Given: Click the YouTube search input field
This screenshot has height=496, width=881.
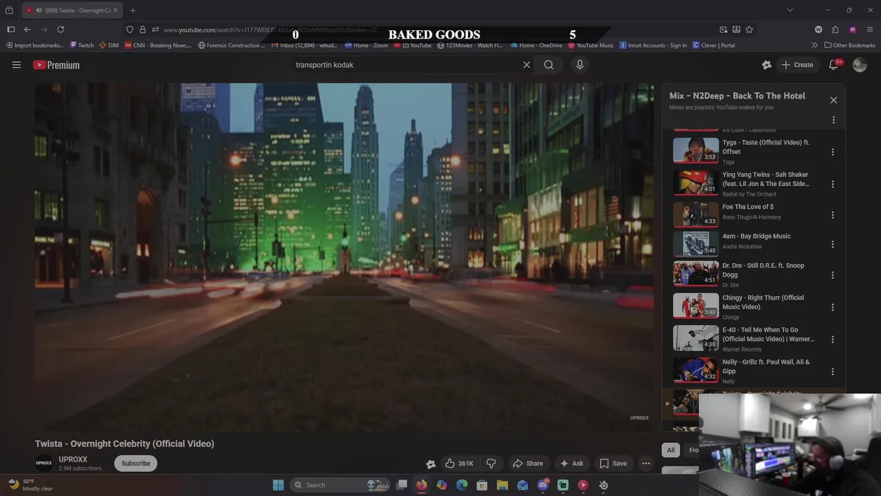Looking at the screenshot, I should (406, 65).
